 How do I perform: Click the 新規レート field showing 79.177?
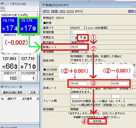click(79, 47)
